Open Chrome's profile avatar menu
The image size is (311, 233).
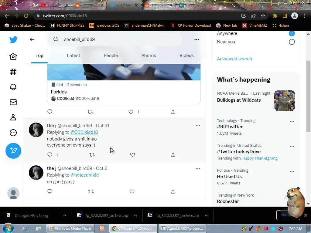click(x=295, y=16)
